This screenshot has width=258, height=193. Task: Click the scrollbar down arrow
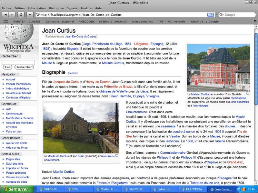[x=256, y=183]
